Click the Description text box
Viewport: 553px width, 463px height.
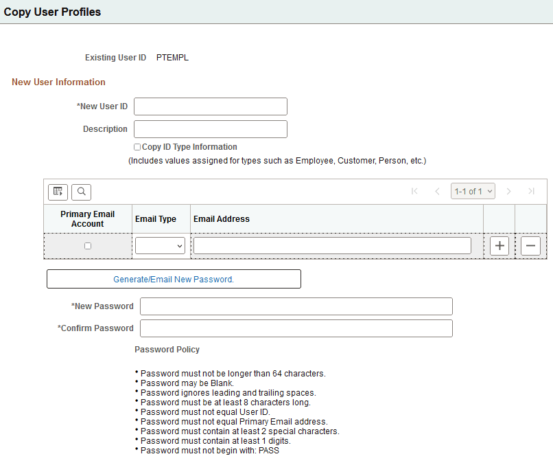point(210,128)
